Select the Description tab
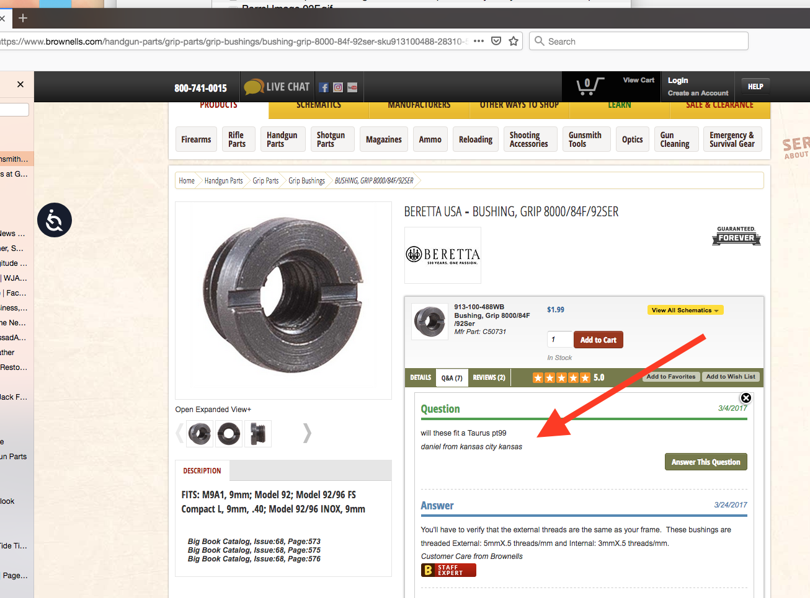 tap(202, 471)
